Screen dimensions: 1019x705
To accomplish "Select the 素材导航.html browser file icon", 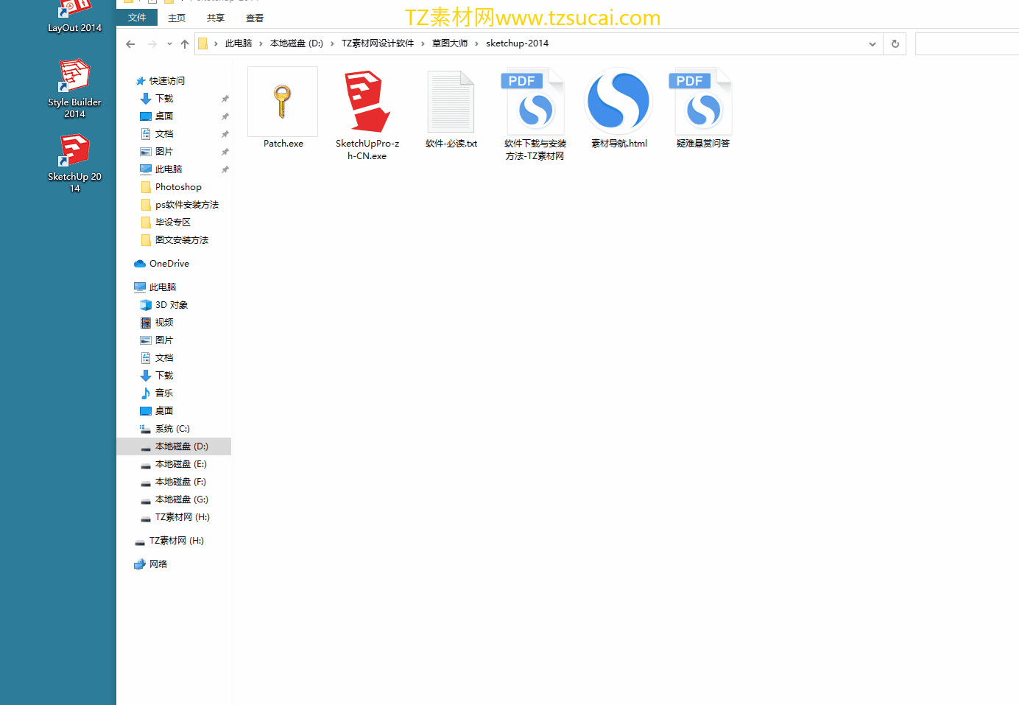I will (618, 102).
